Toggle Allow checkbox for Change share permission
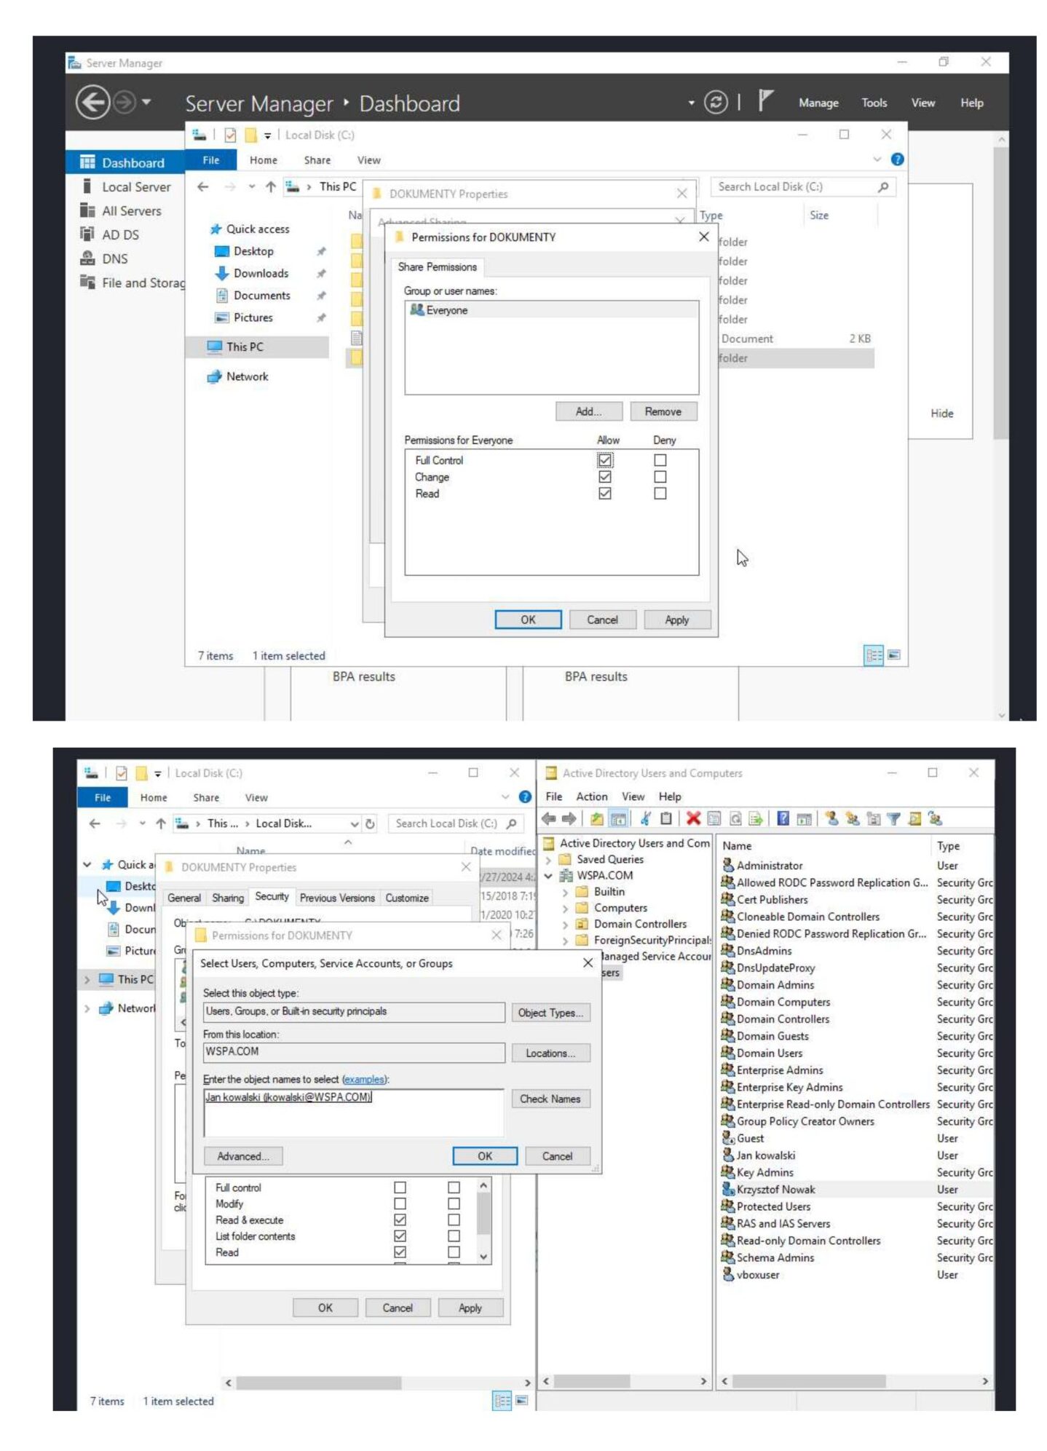Image resolution: width=1047 pixels, height=1451 pixels. point(604,476)
